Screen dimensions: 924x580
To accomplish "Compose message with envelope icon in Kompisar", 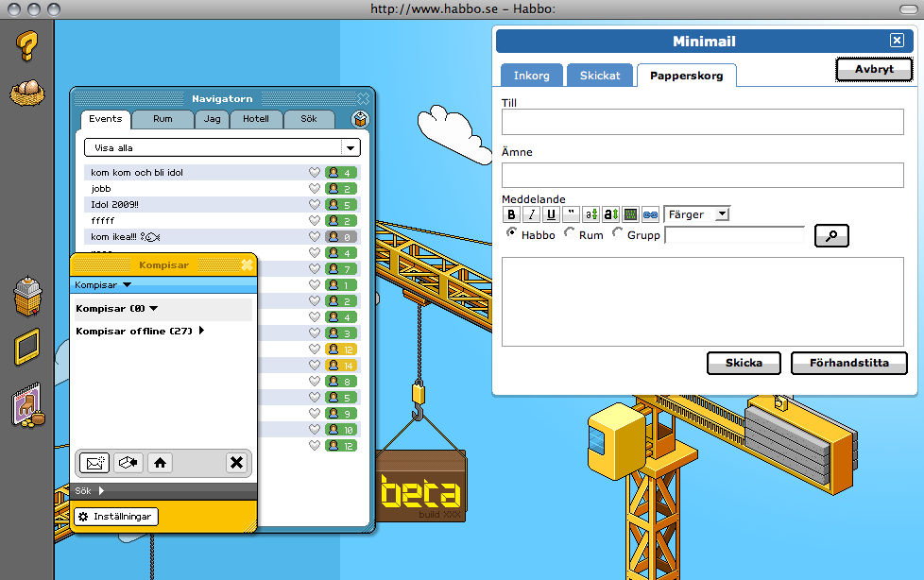I will click(94, 463).
